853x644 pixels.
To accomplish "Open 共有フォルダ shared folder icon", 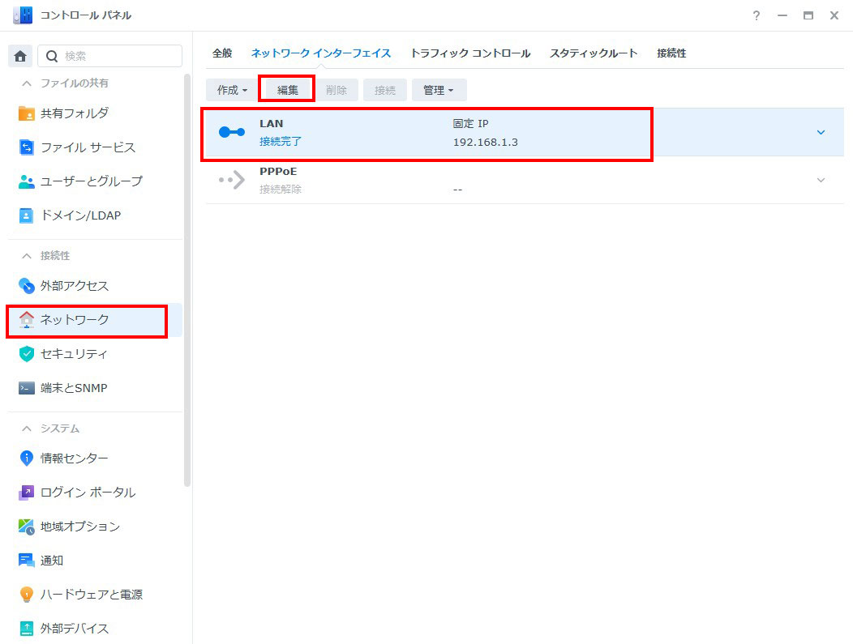I will [x=27, y=113].
